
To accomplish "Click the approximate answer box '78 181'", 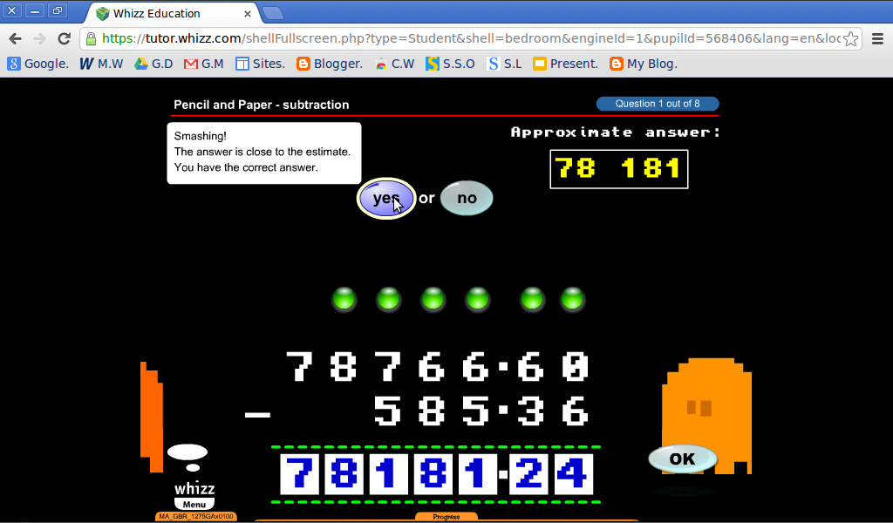I will click(x=619, y=169).
